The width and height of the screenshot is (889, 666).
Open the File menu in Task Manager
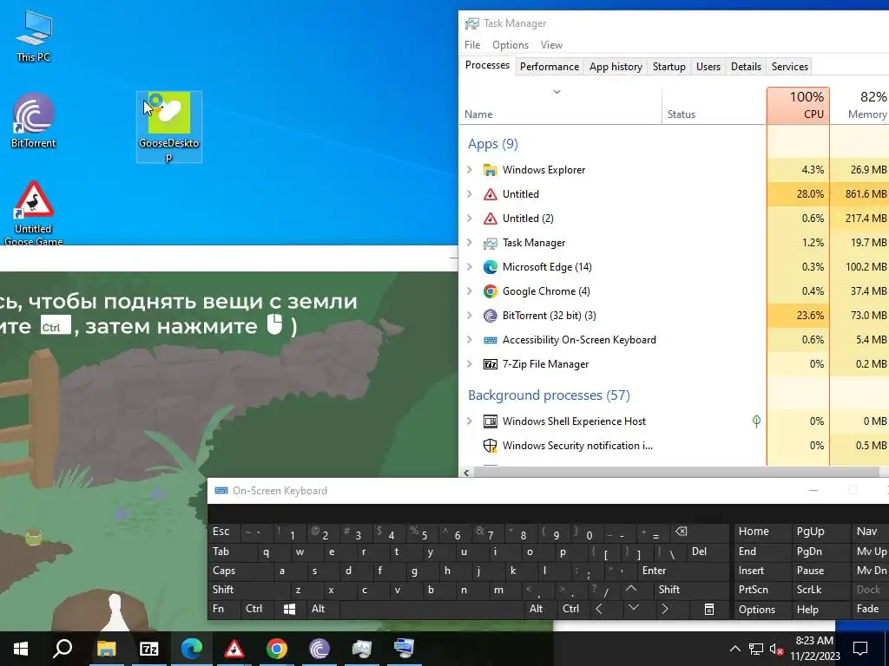coord(471,45)
